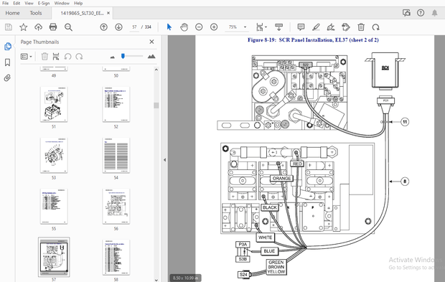This screenshot has height=282, width=445.
Task: Select the page 54 thumbnail
Action: point(116,155)
